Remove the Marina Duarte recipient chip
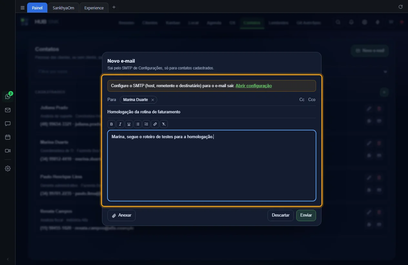 153,100
